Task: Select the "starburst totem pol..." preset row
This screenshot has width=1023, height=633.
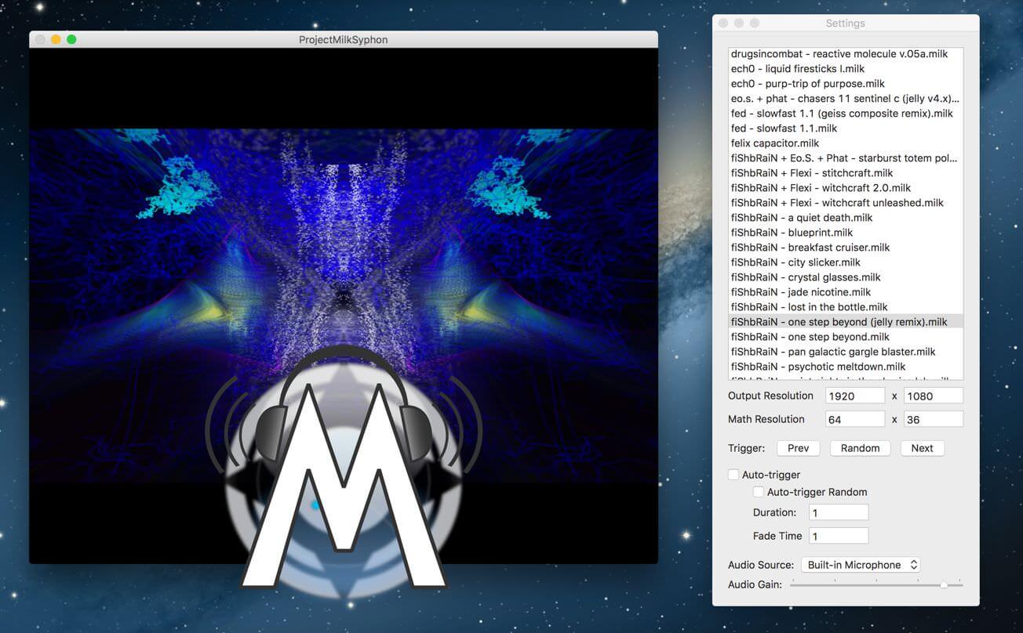Action: pyautogui.click(x=846, y=158)
